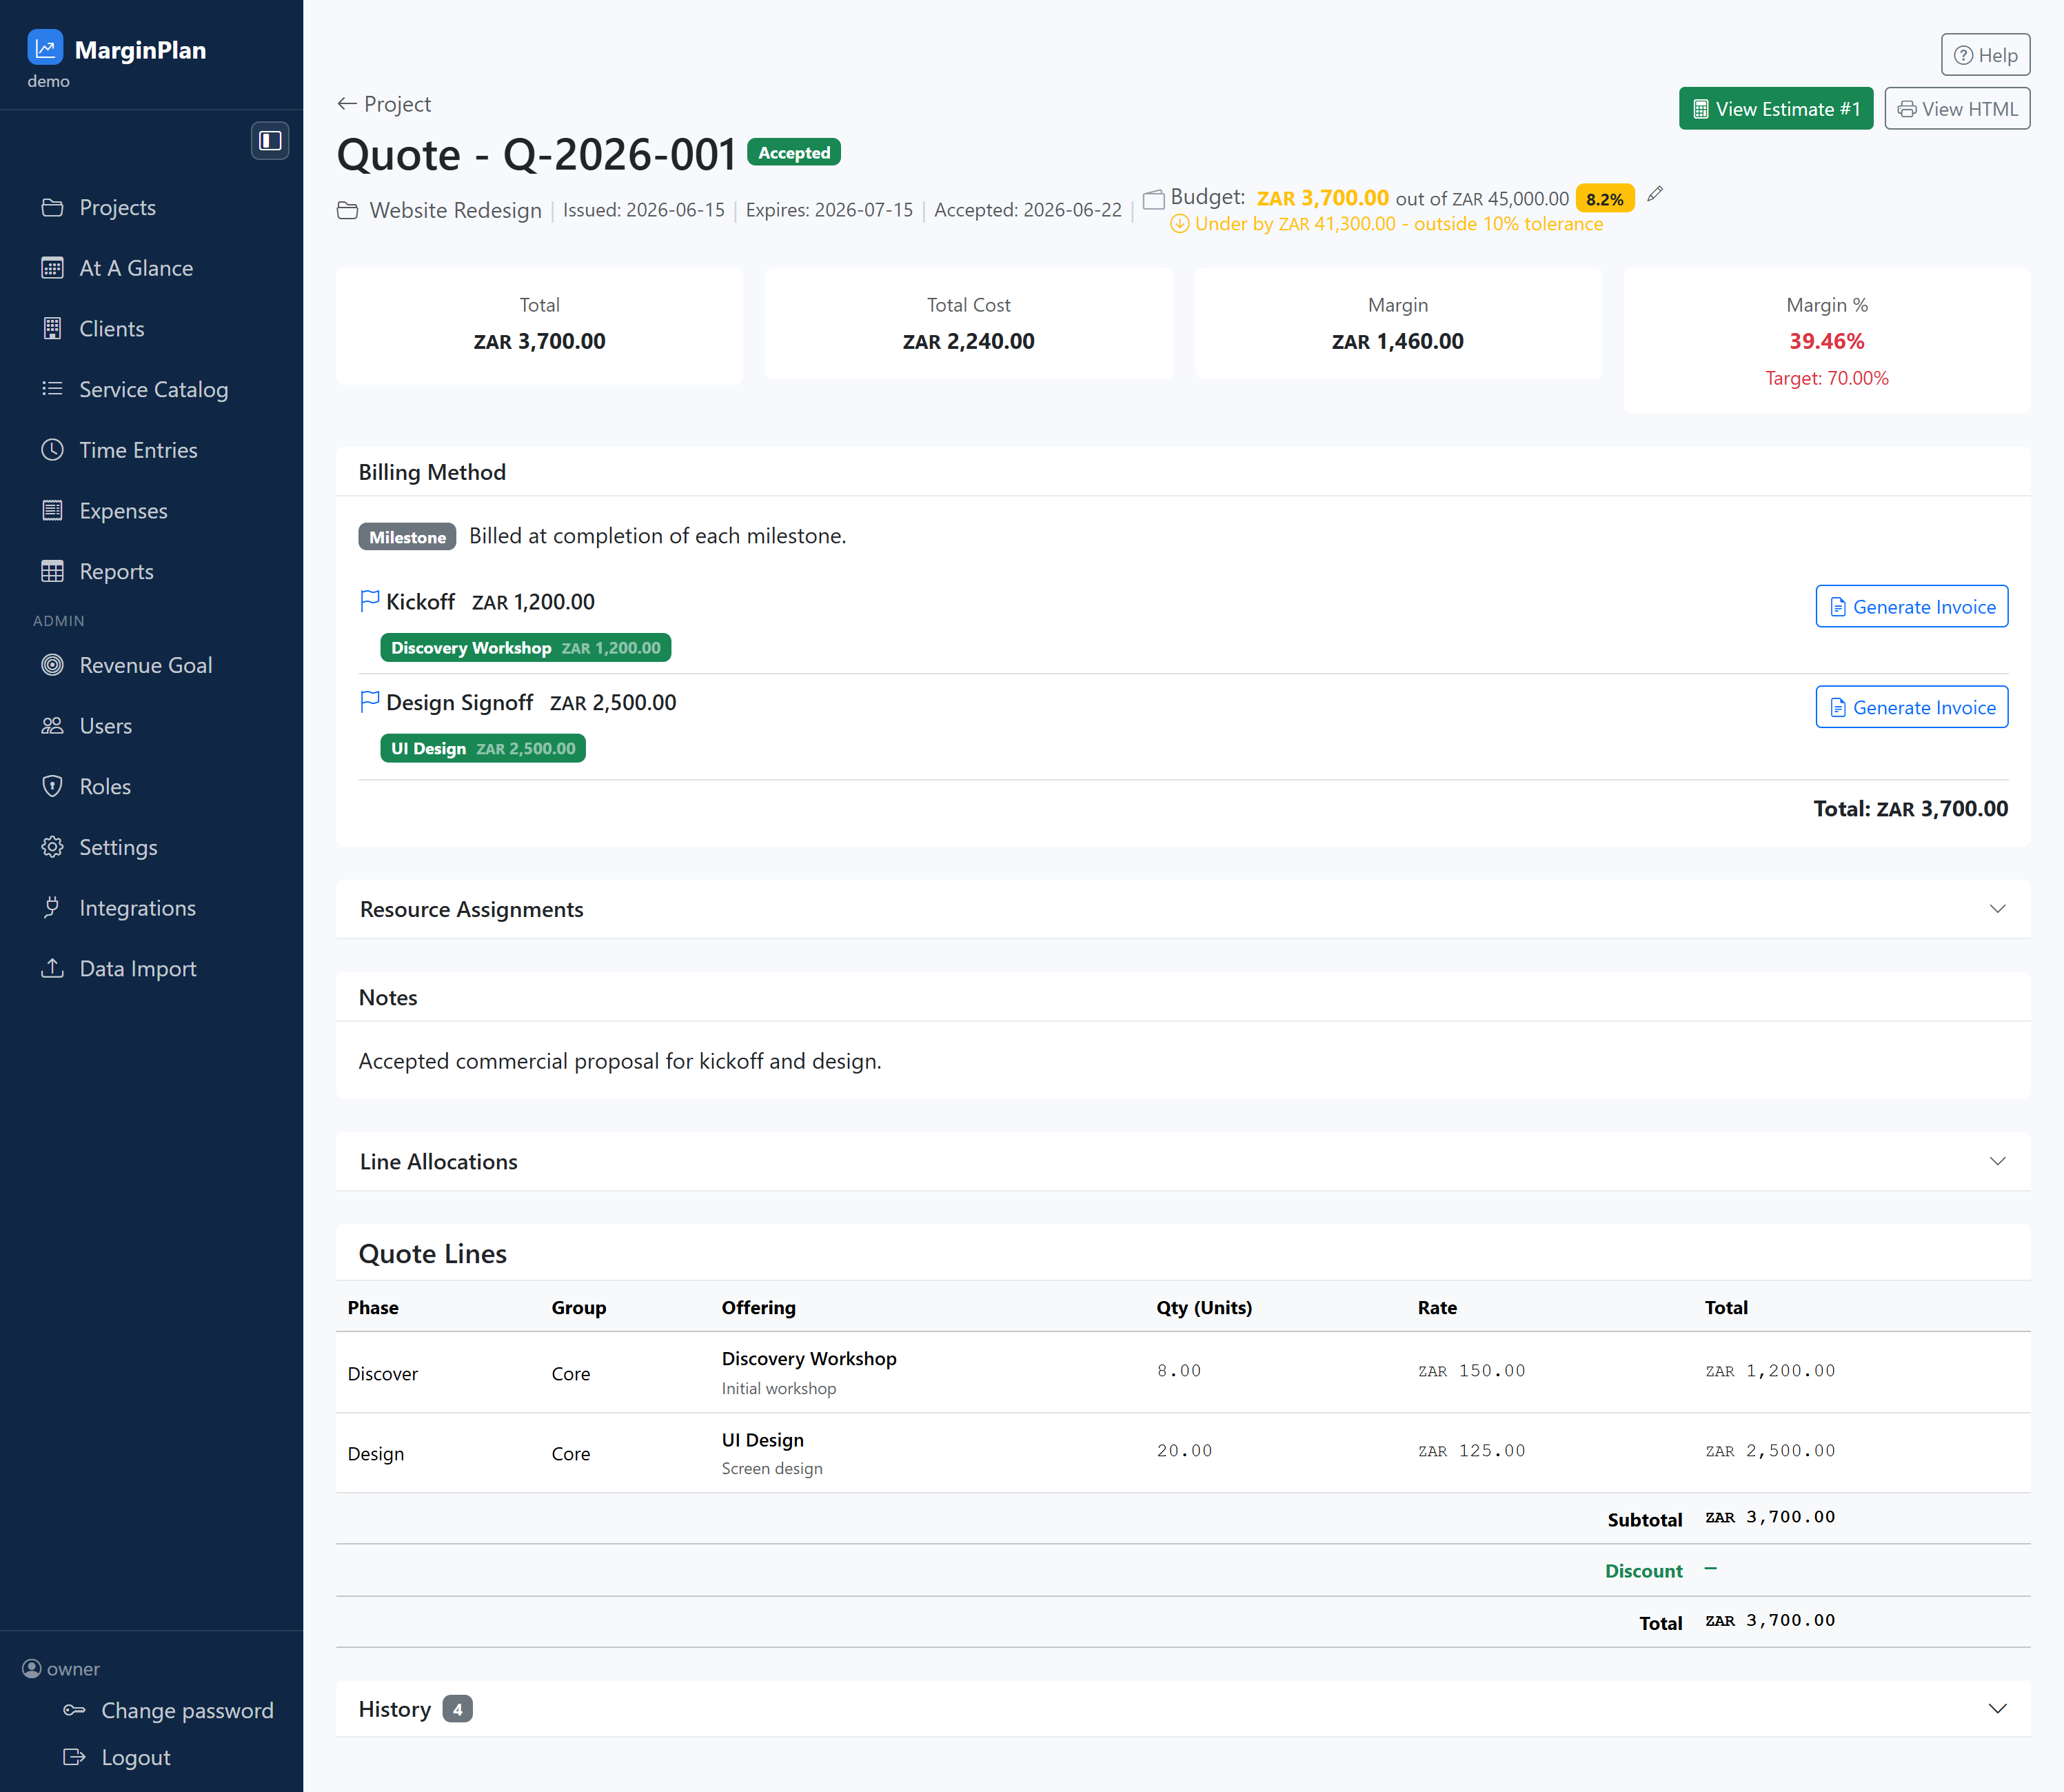Click the Integrations plug icon
Viewport: 2064px width, 1792px height.
click(52, 908)
